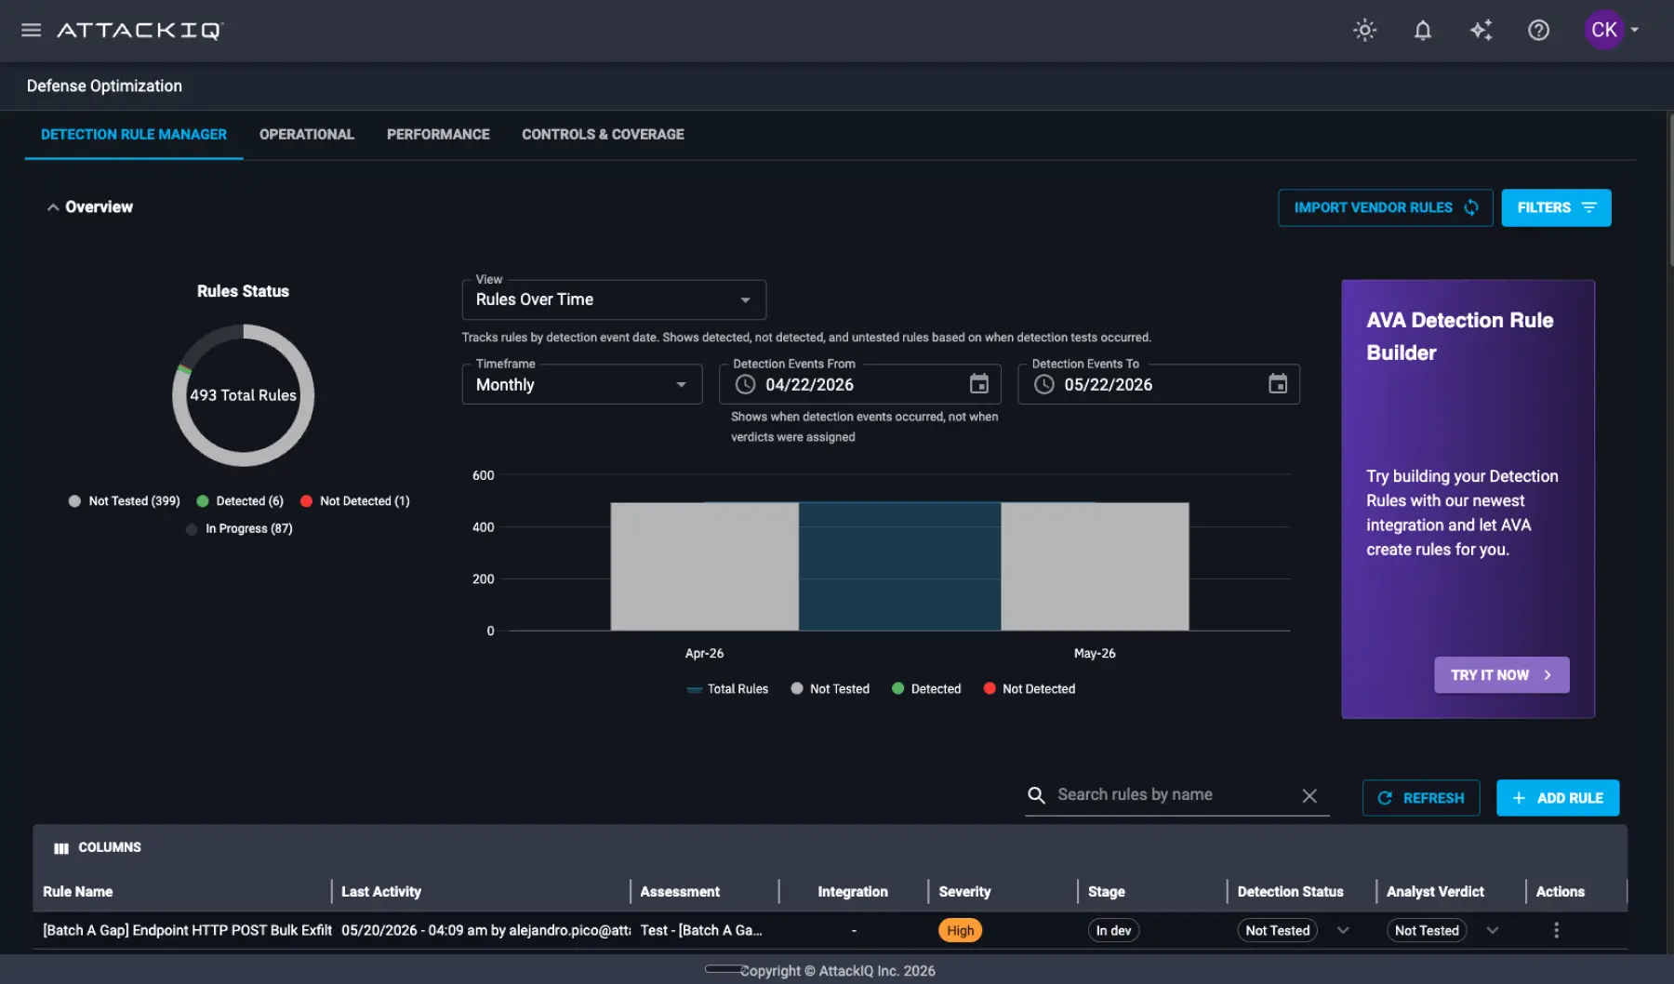Expand the Detection Status Not Tested dropdown
Screen dimensions: 1674x984
[x=1343, y=931]
